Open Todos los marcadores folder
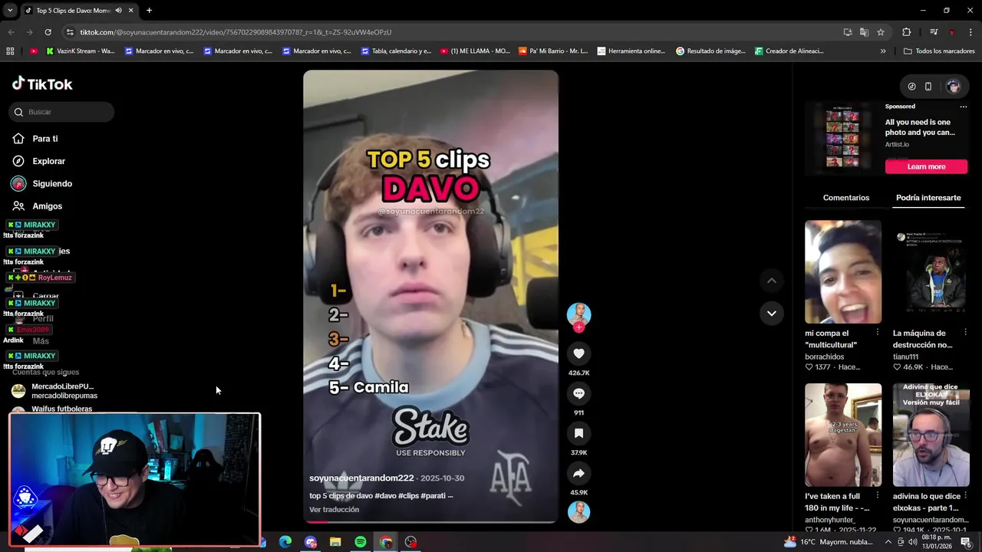Viewport: 982px width, 552px height. pos(939,51)
